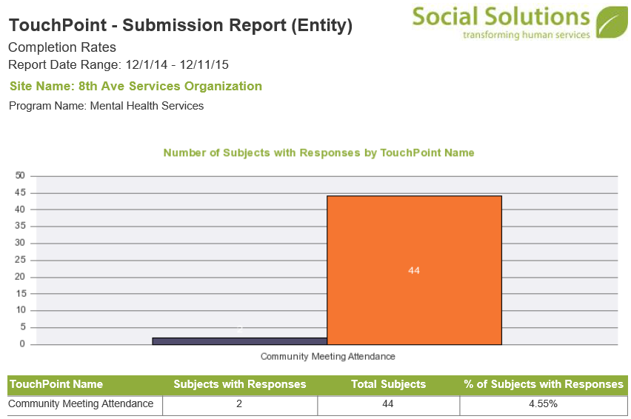Image resolution: width=631 pixels, height=419 pixels.
Task: Click the Total Subjects value 44 in table
Action: [x=388, y=406]
